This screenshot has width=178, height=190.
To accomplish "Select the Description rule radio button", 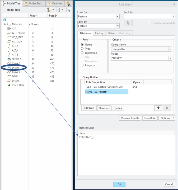I will click(82, 61).
